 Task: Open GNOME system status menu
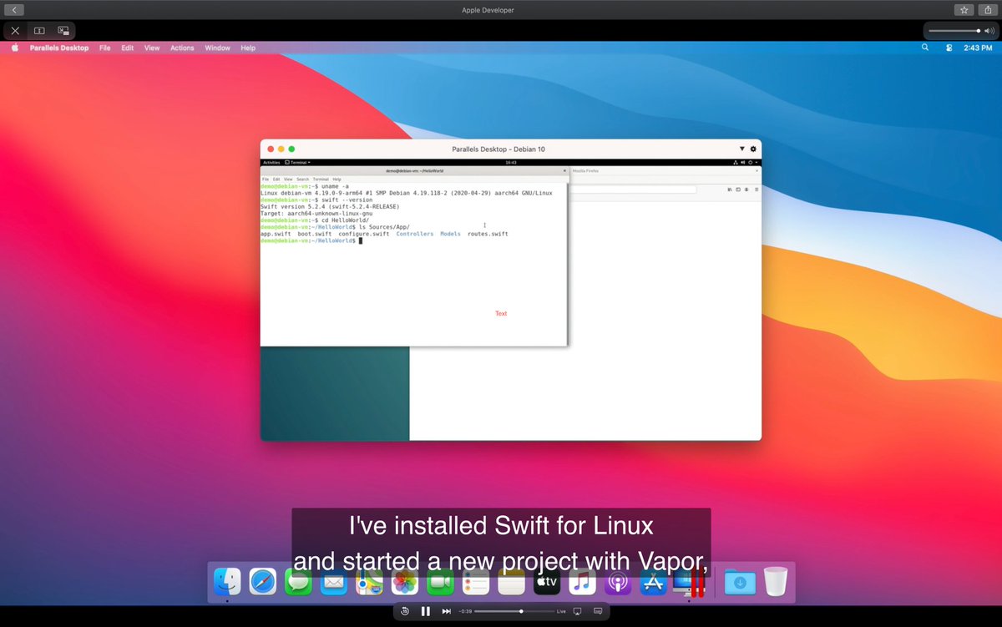[746, 162]
